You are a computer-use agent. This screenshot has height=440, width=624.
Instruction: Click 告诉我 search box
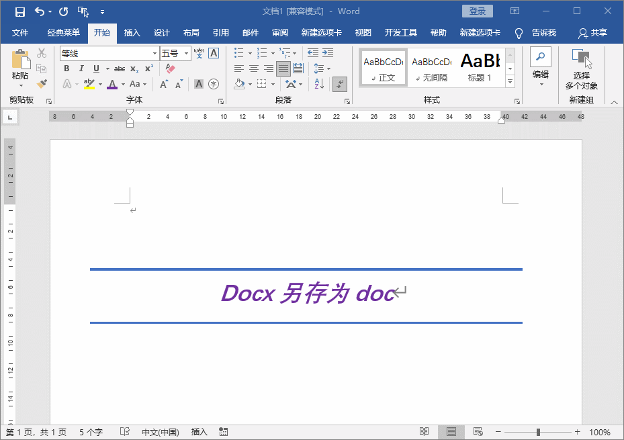[x=543, y=33]
